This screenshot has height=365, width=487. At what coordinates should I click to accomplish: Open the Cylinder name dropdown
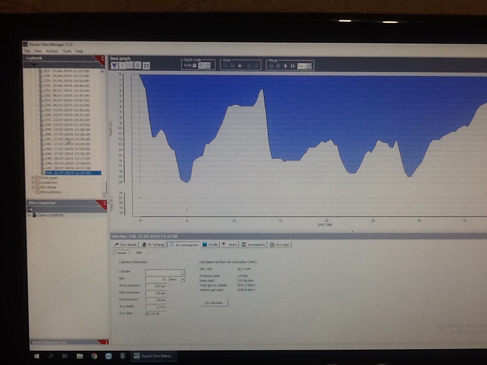point(183,272)
